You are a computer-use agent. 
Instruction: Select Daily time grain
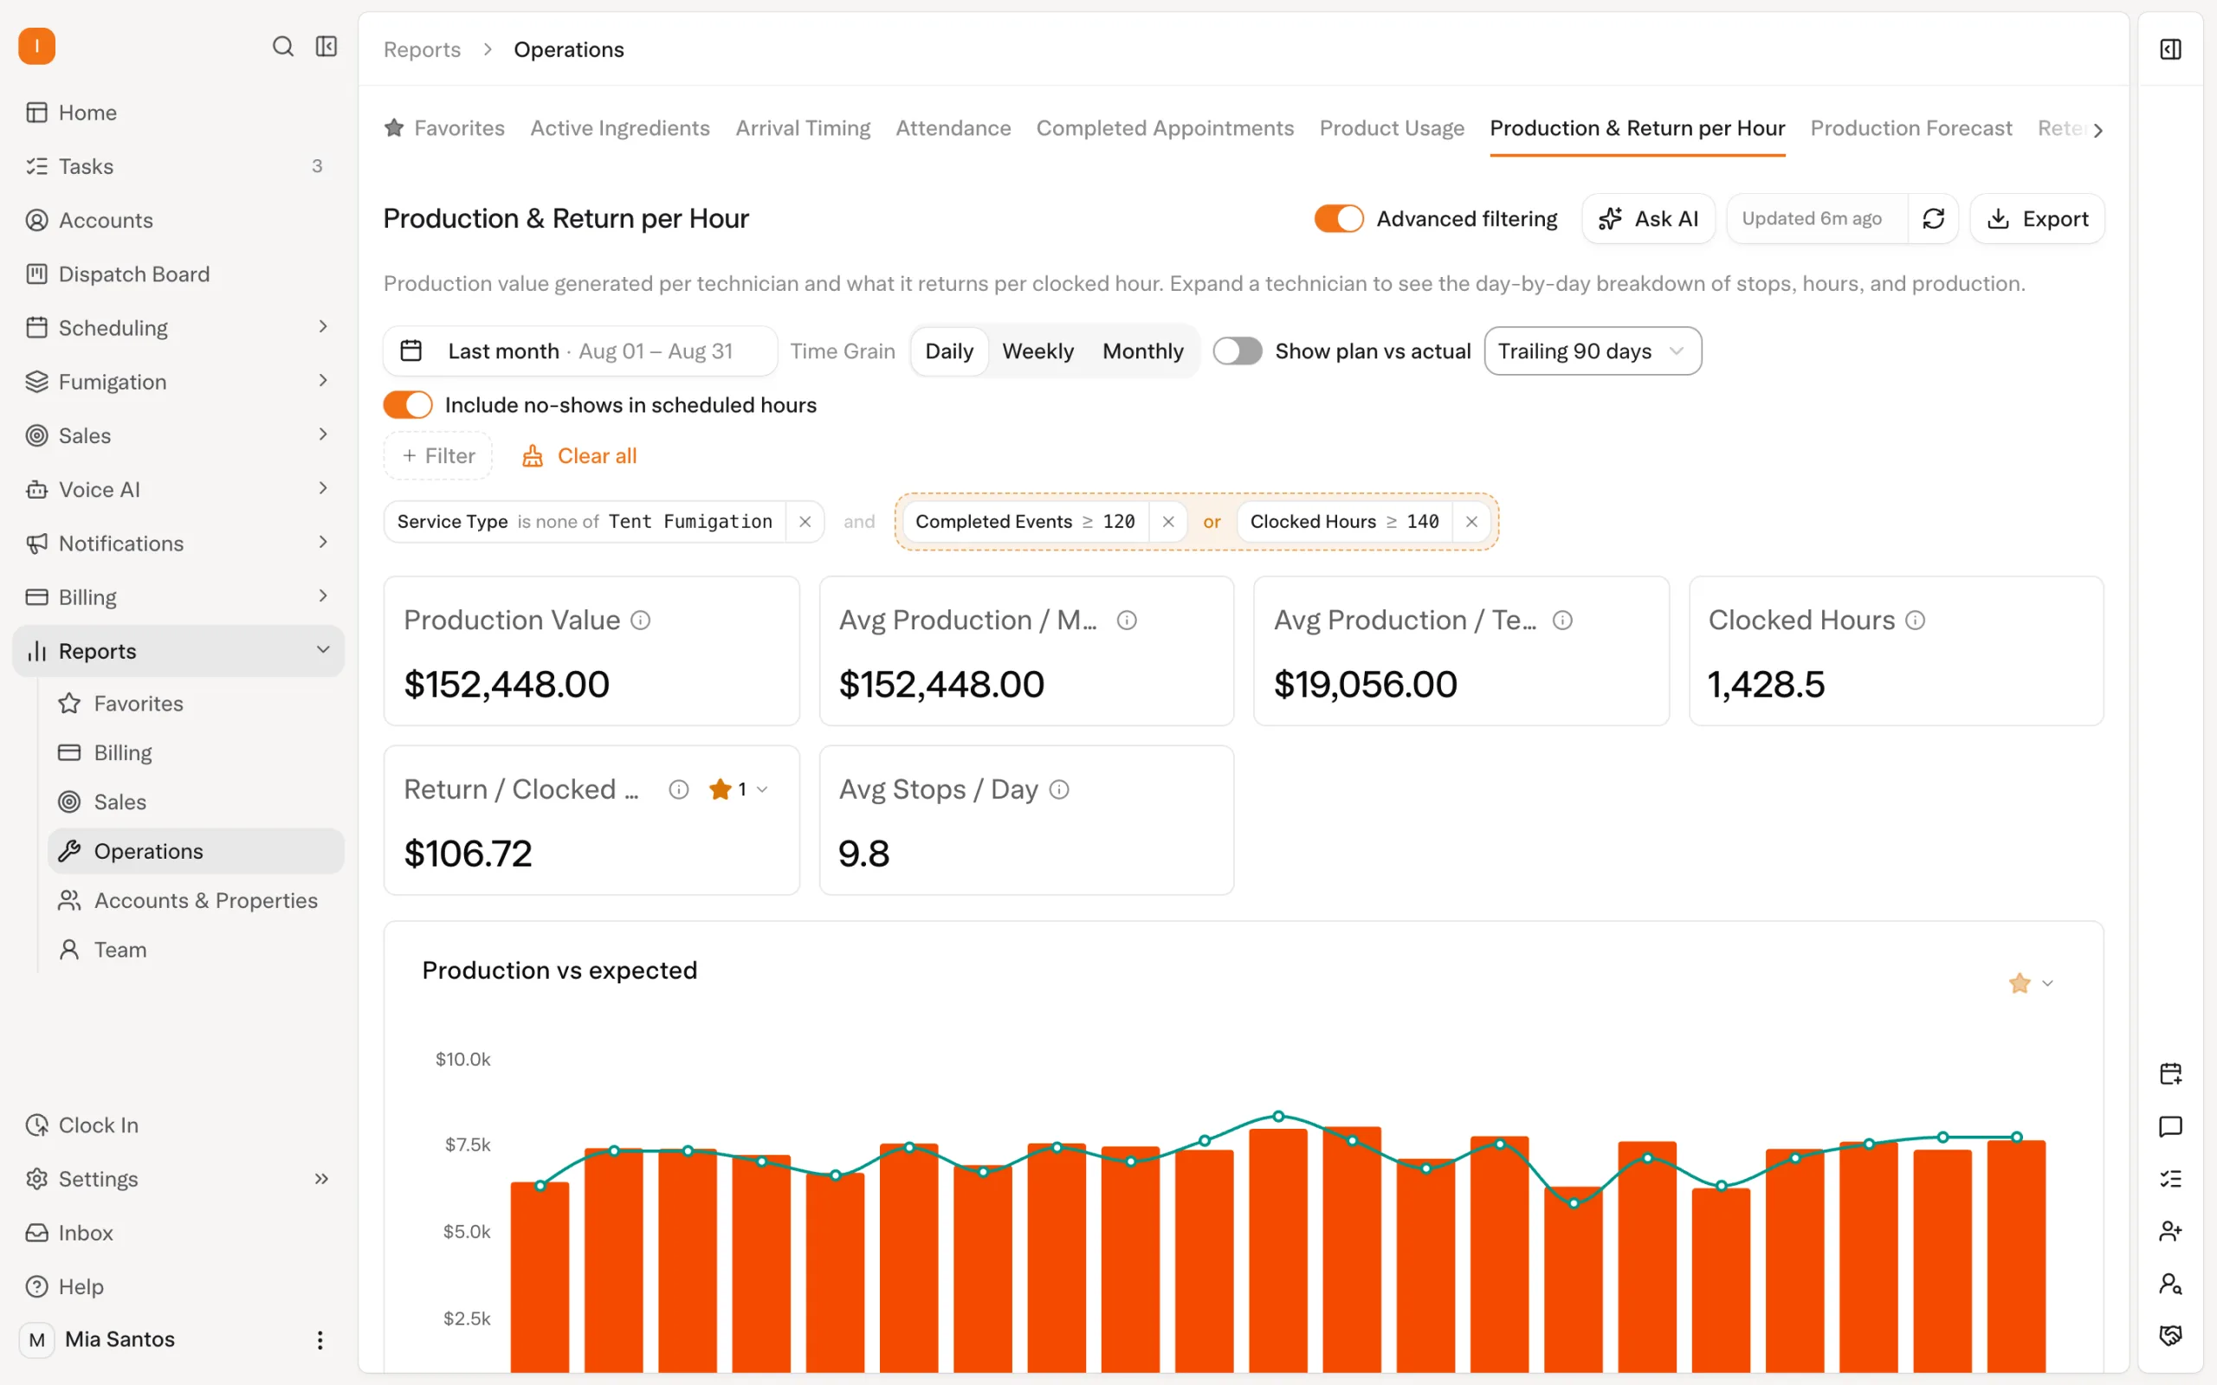click(x=949, y=351)
